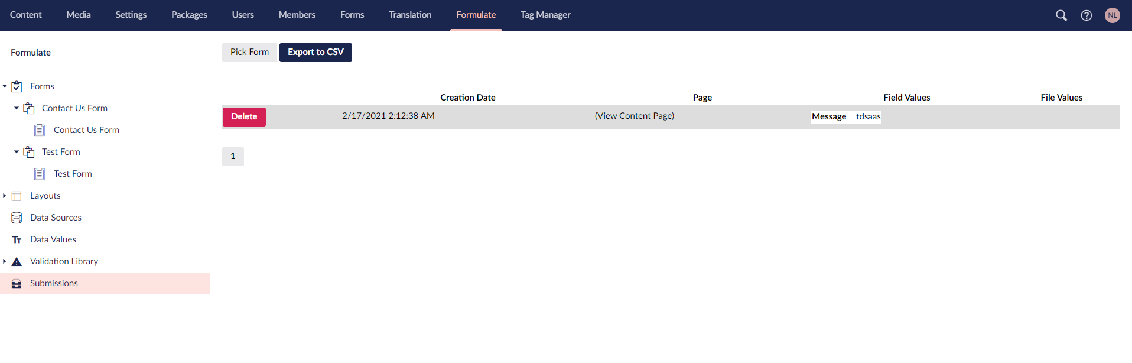The width and height of the screenshot is (1132, 363).
Task: Open the help question mark icon
Action: tap(1086, 15)
